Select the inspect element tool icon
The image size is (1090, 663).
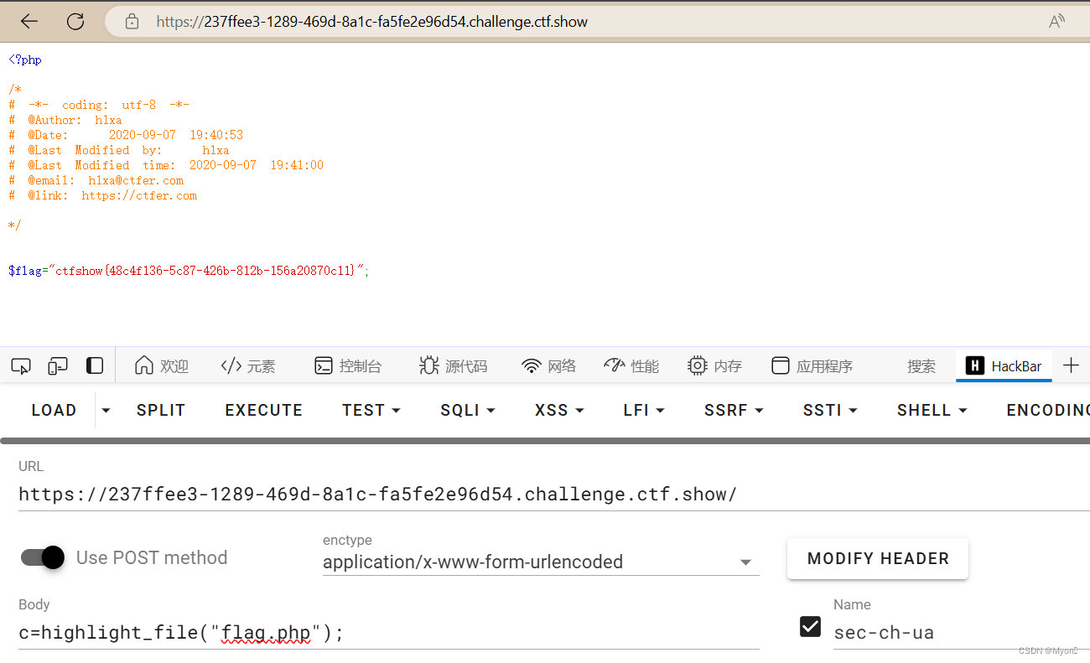(x=20, y=365)
